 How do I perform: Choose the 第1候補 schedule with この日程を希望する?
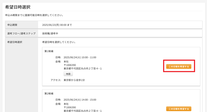tap(179, 67)
